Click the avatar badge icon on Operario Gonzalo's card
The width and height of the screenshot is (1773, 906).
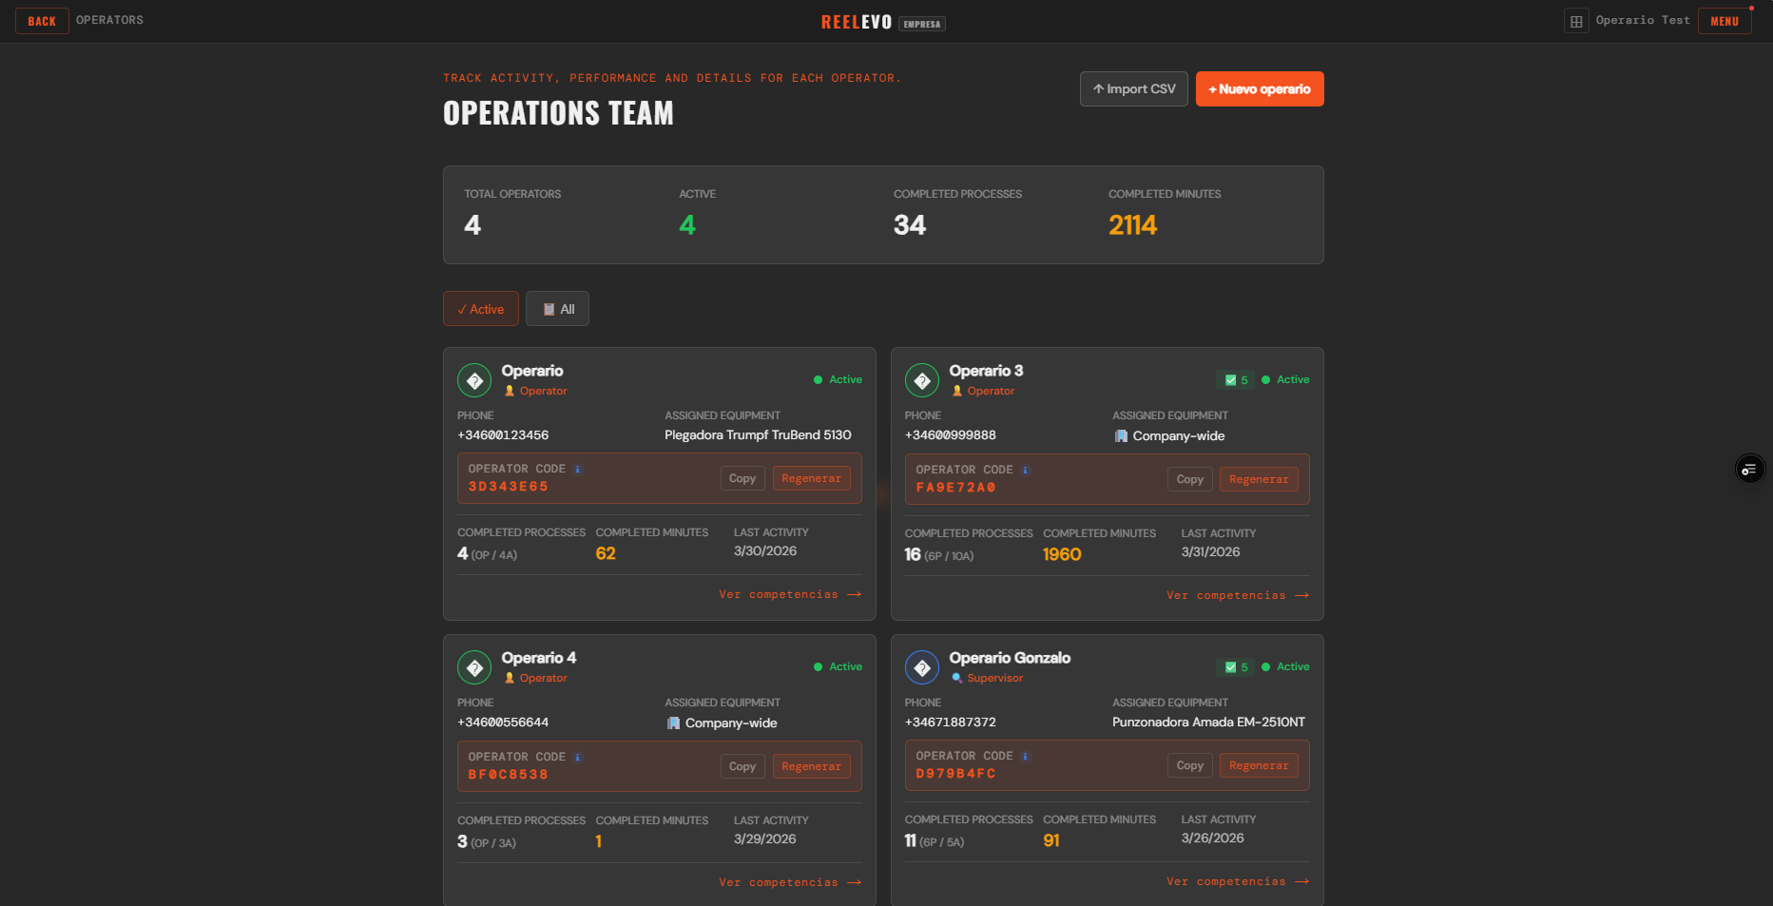point(922,666)
